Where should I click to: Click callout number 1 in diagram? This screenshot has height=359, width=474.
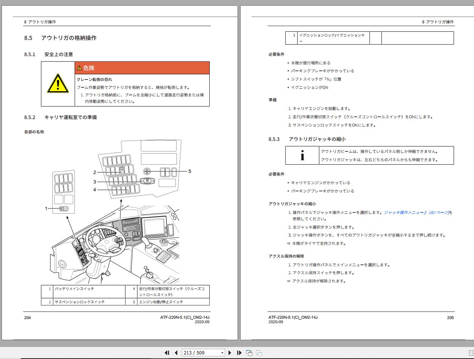point(46,208)
